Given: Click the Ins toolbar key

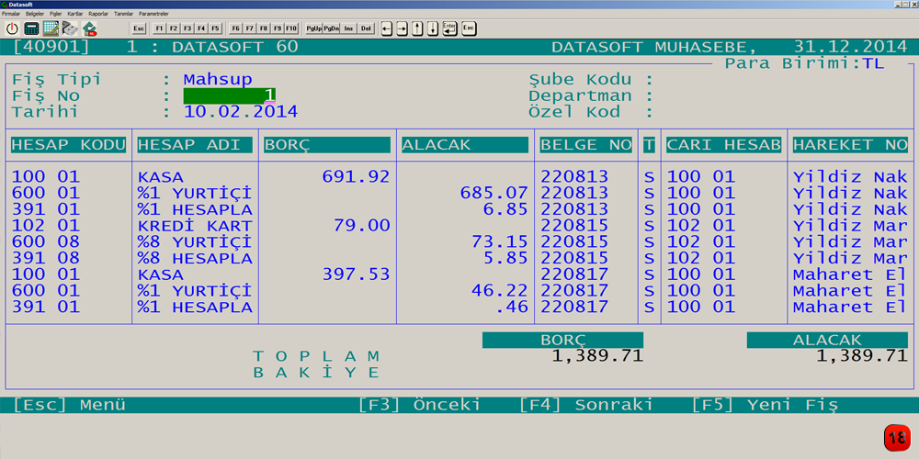Looking at the screenshot, I should pyautogui.click(x=349, y=28).
